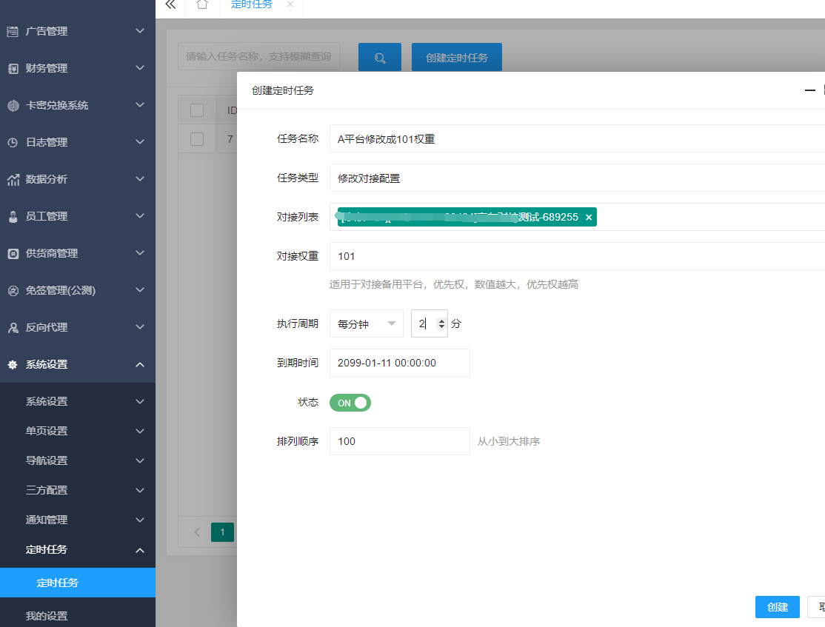Collapse sidebar with double-arrow icon
The width and height of the screenshot is (825, 627).
pyautogui.click(x=170, y=4)
